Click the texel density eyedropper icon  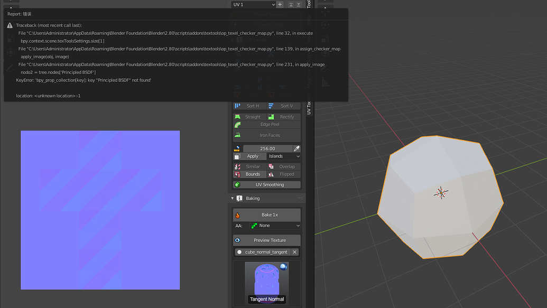(296, 148)
